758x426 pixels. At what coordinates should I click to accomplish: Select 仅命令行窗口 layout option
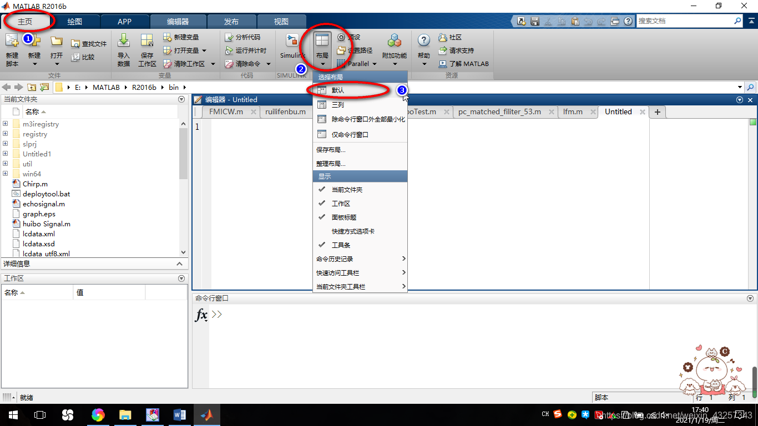click(x=360, y=134)
